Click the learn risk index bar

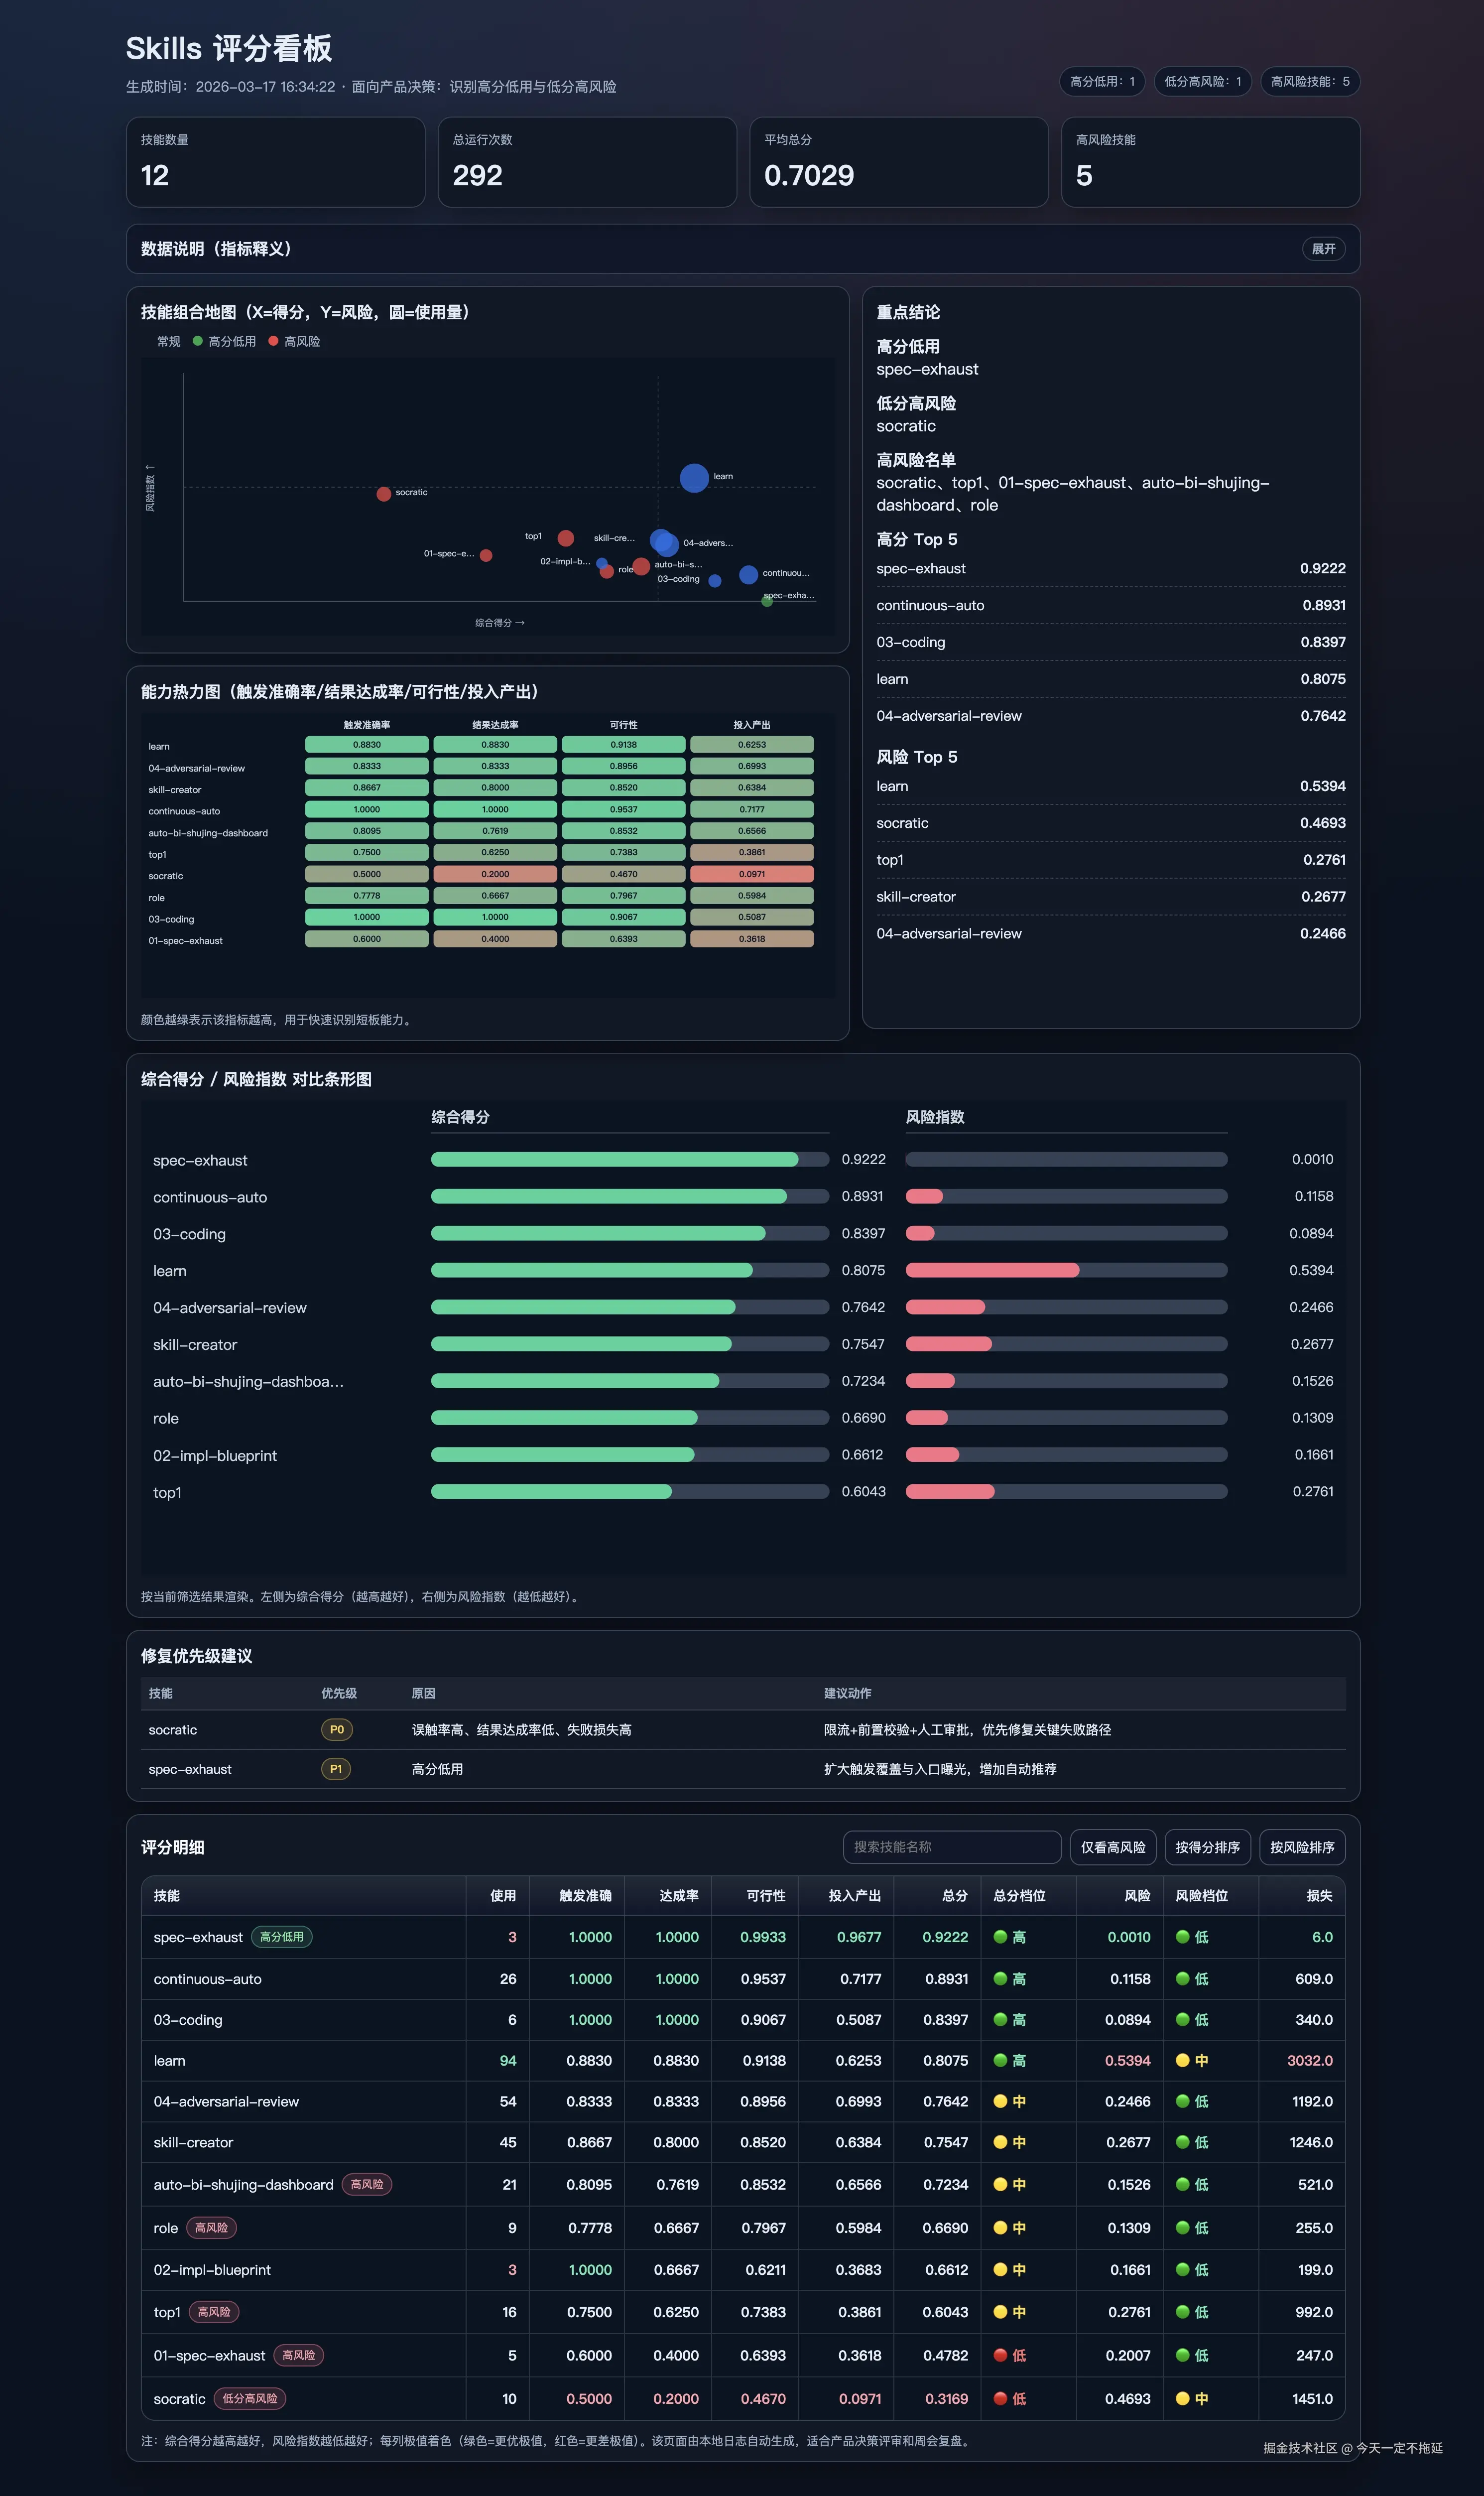tap(992, 1270)
